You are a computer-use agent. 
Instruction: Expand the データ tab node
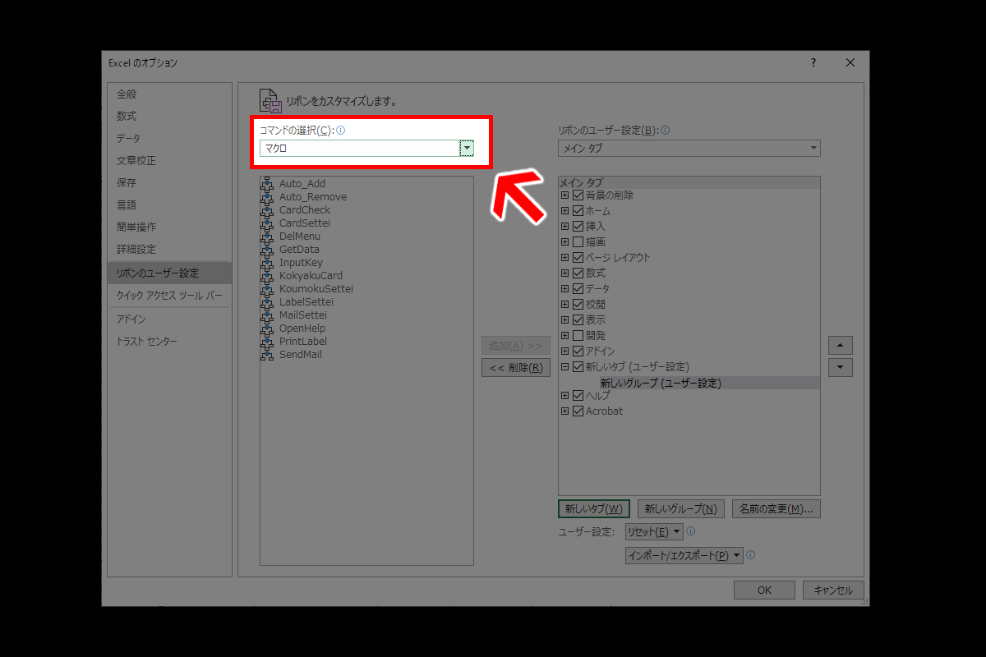(x=564, y=289)
